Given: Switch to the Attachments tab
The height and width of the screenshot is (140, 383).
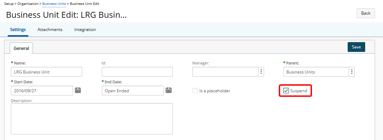Looking at the screenshot, I should coord(50,30).
